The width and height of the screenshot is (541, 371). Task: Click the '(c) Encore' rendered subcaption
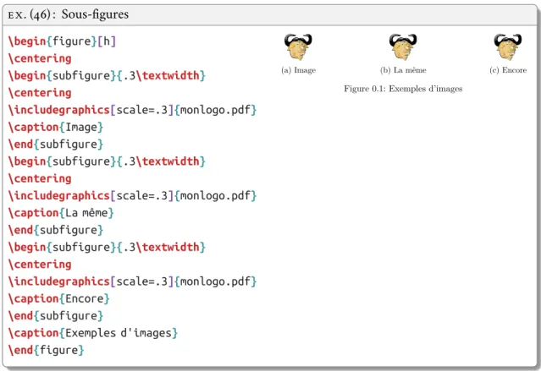click(508, 70)
